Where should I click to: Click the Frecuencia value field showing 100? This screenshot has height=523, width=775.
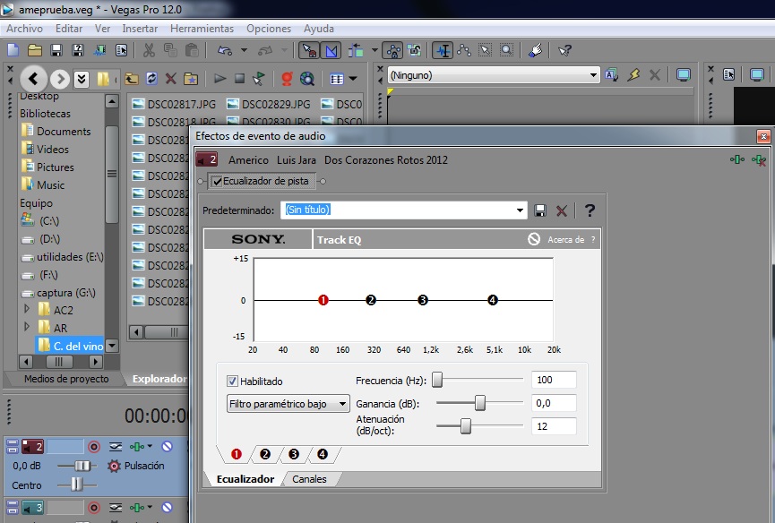click(554, 380)
